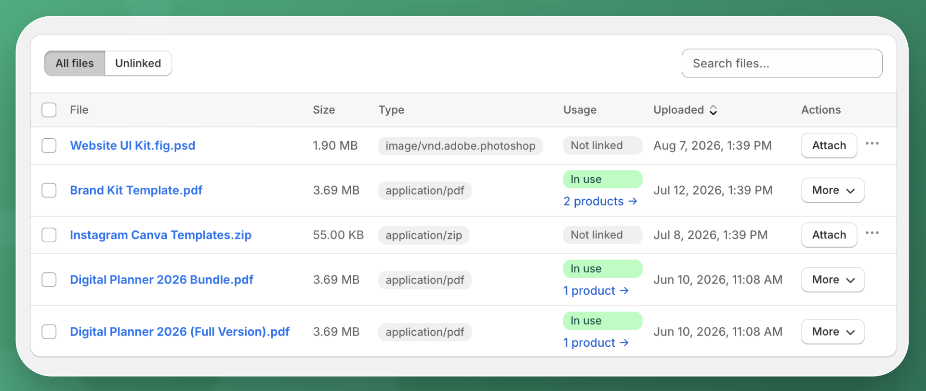Click the Jul 12, 2026, 1:39 PM upload date

713,190
